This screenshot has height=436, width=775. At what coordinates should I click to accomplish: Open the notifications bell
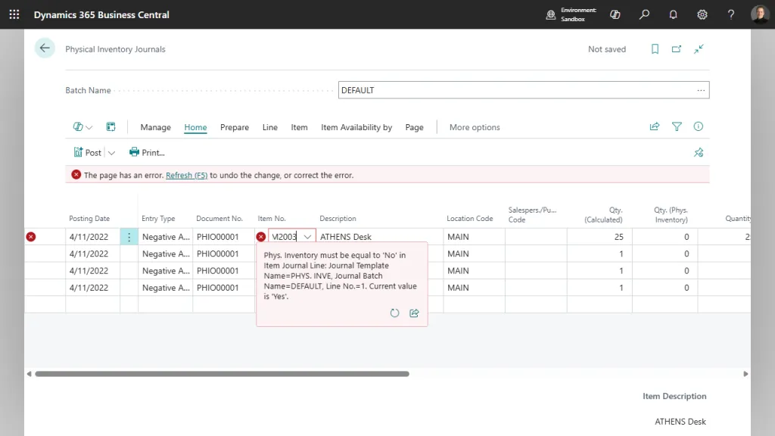pyautogui.click(x=673, y=14)
